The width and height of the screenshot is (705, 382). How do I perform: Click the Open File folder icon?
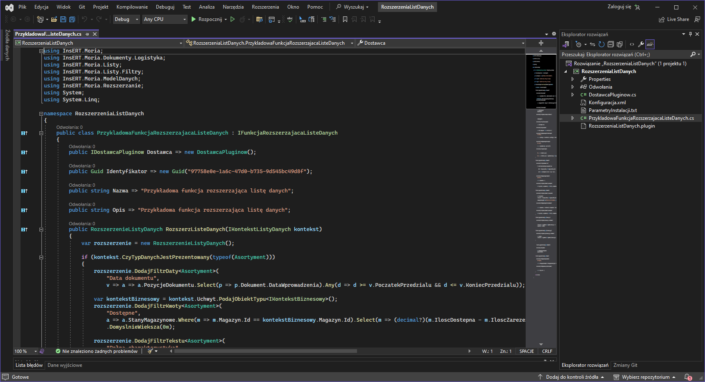tap(54, 19)
